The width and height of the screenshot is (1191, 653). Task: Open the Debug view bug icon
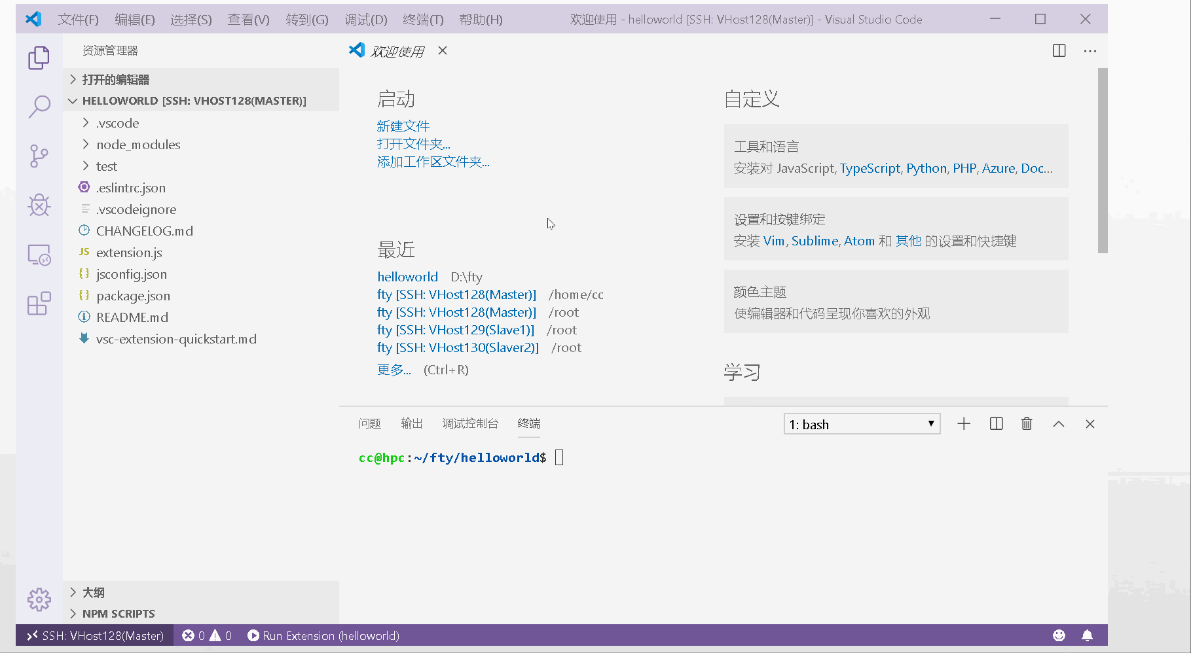[x=39, y=205]
